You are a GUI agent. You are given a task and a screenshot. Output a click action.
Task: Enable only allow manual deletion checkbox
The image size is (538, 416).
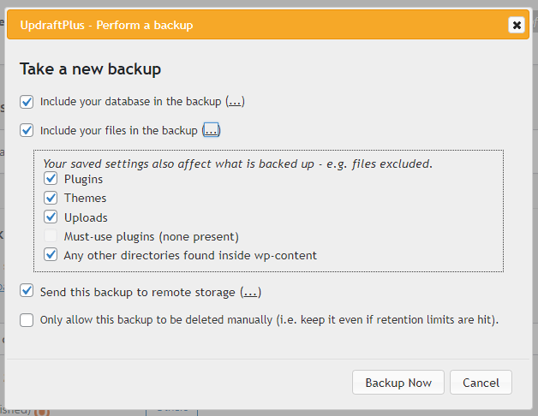(x=27, y=320)
